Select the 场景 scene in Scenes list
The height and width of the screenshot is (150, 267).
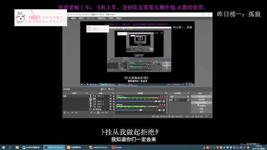coord(76,96)
